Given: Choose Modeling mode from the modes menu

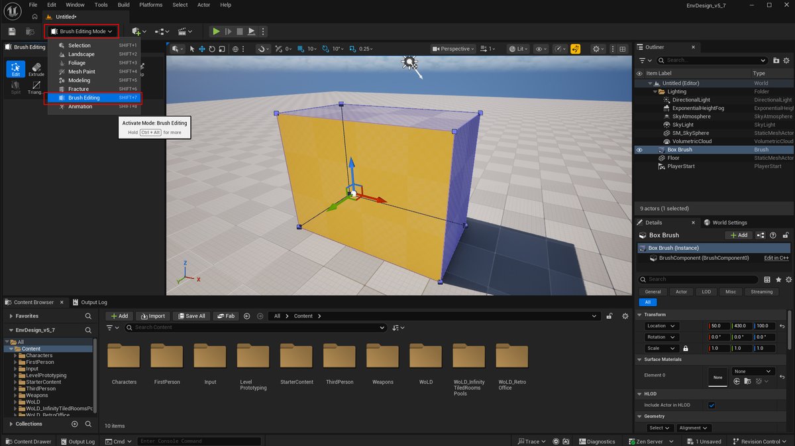Looking at the screenshot, I should pos(95,80).
